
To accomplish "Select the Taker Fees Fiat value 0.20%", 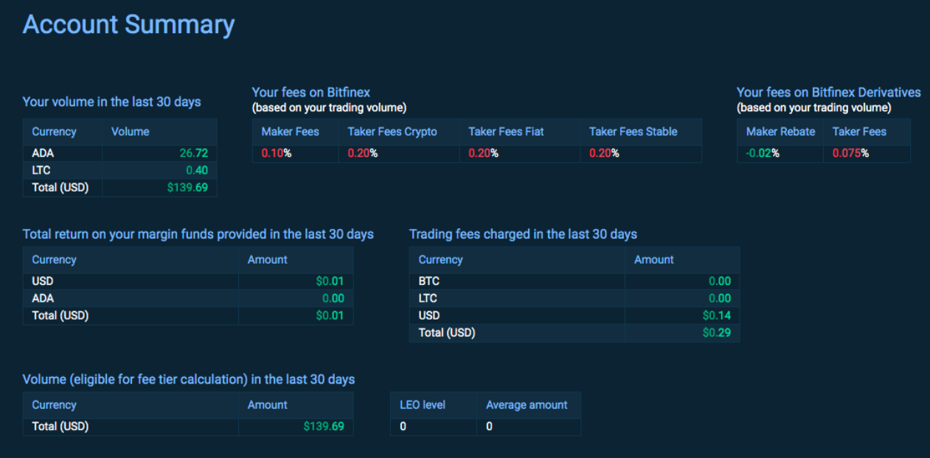I will point(483,153).
